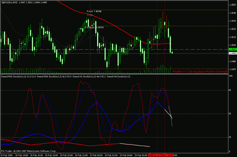The height and width of the screenshot is (157, 237).
Task: Click the 1.9505 price scale value
Action: 232,45
